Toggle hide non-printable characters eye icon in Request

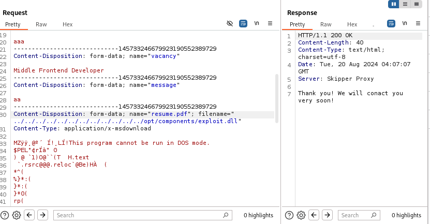(230, 24)
